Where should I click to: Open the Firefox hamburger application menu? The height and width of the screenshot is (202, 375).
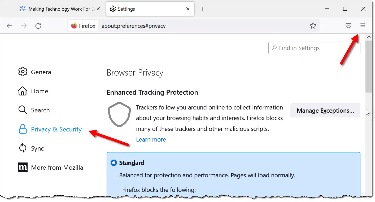(x=363, y=26)
